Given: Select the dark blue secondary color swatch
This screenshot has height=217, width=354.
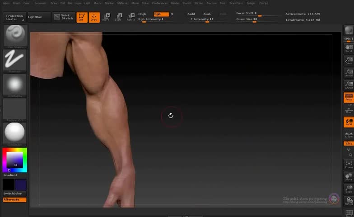Looking at the screenshot, I should tap(21, 184).
